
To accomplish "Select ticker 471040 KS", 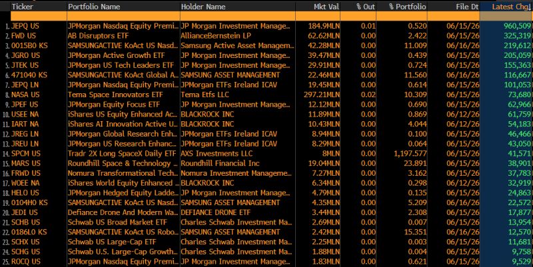I will [x=29, y=75].
